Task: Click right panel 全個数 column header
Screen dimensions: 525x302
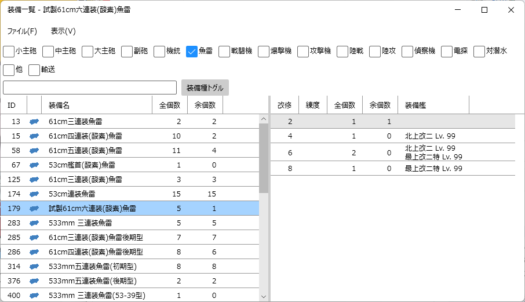Action: pyautogui.click(x=345, y=105)
